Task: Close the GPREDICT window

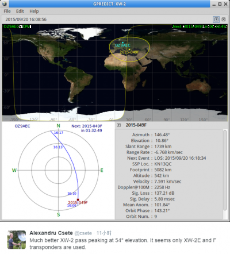Action: [x=225, y=4]
